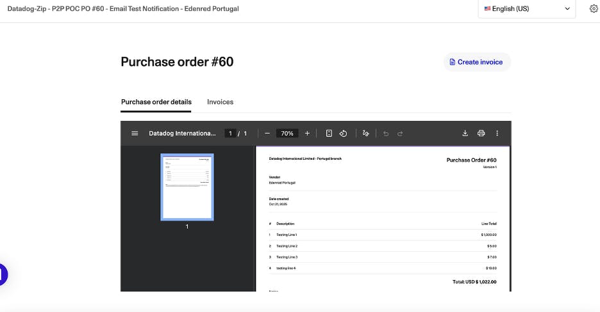Click the $7.00 line total
Image resolution: width=600 pixels, height=312 pixels.
(x=492, y=257)
